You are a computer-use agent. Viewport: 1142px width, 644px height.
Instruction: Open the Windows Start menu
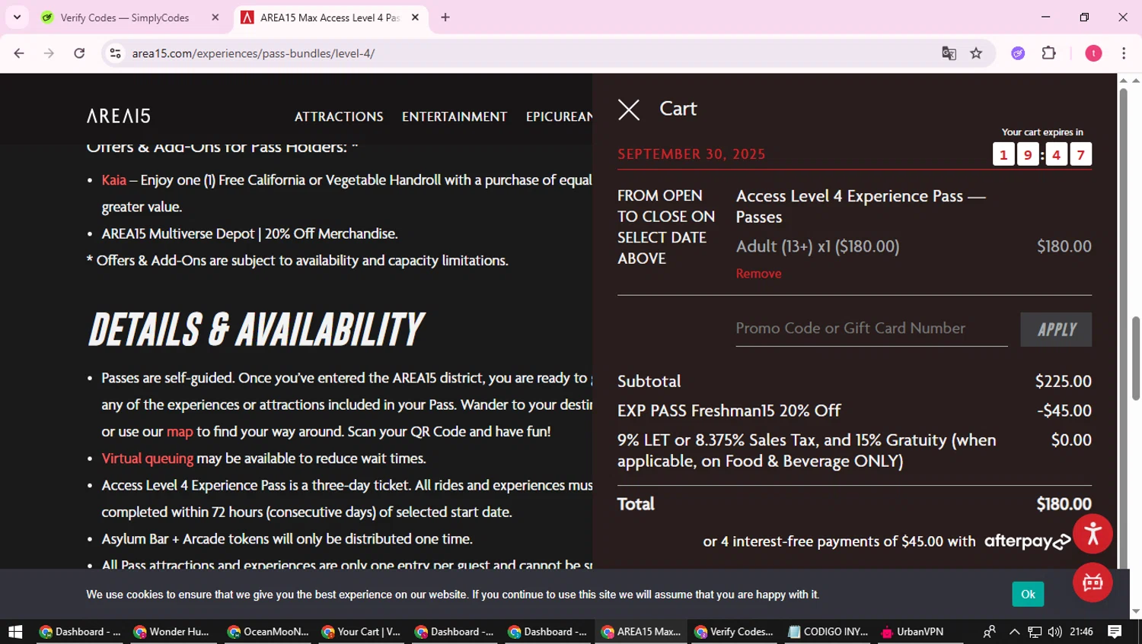pos(15,632)
